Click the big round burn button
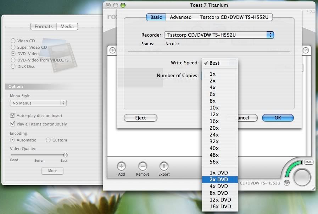318x214 pixels. tap(302, 177)
